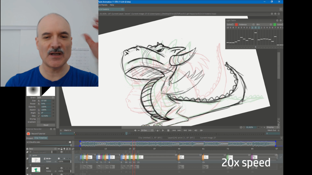Close the Tutorial Recorder panel
312x175 pixels.
coord(54,129)
